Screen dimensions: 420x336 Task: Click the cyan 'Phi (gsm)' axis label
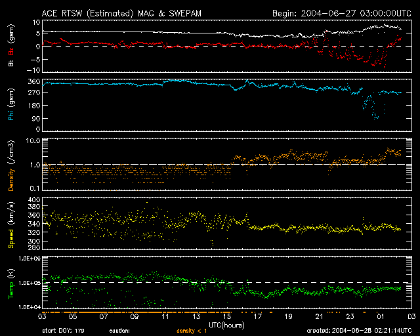[x=11, y=104]
